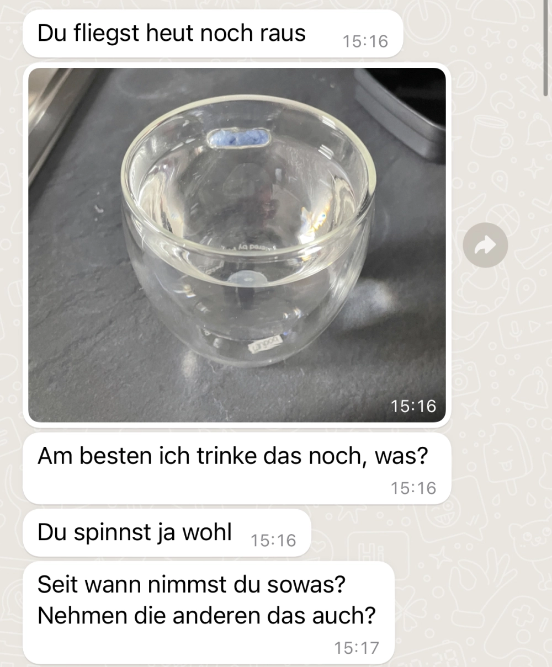Select the message "Seit wann nimmst du sowas?"
Screen dimensions: 552x667
(192, 584)
